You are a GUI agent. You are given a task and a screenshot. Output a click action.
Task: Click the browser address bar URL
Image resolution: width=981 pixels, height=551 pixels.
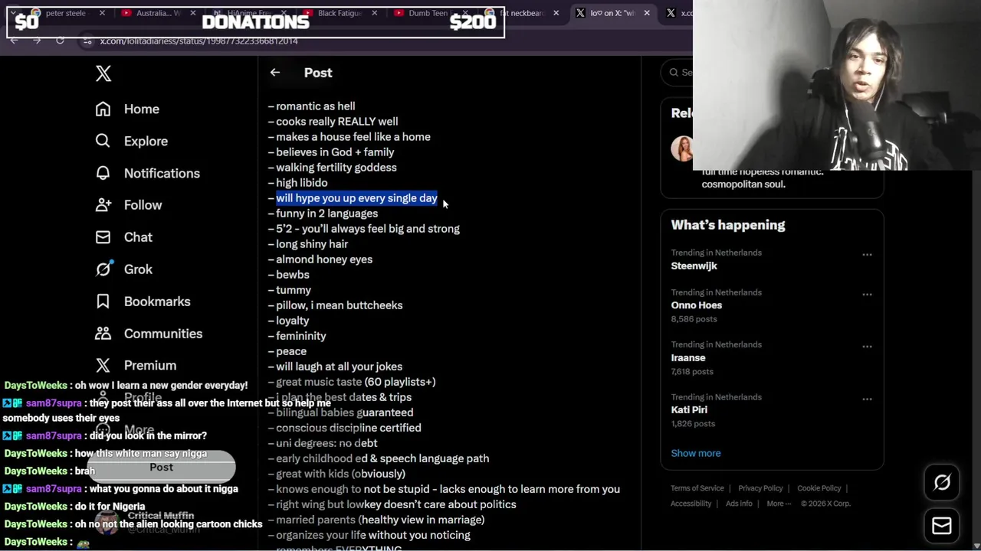[x=198, y=41]
